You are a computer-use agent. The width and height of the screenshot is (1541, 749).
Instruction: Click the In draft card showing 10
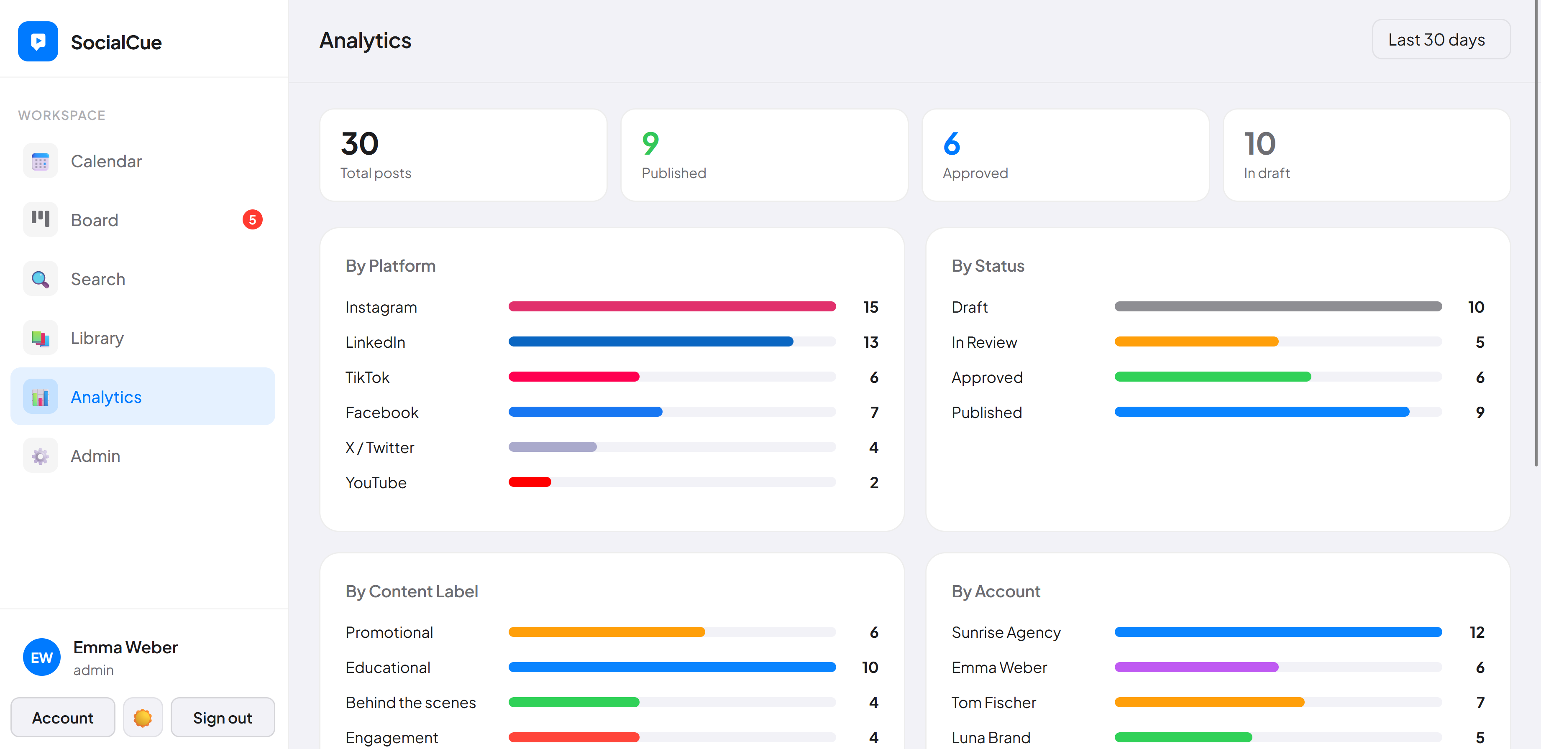(1367, 155)
